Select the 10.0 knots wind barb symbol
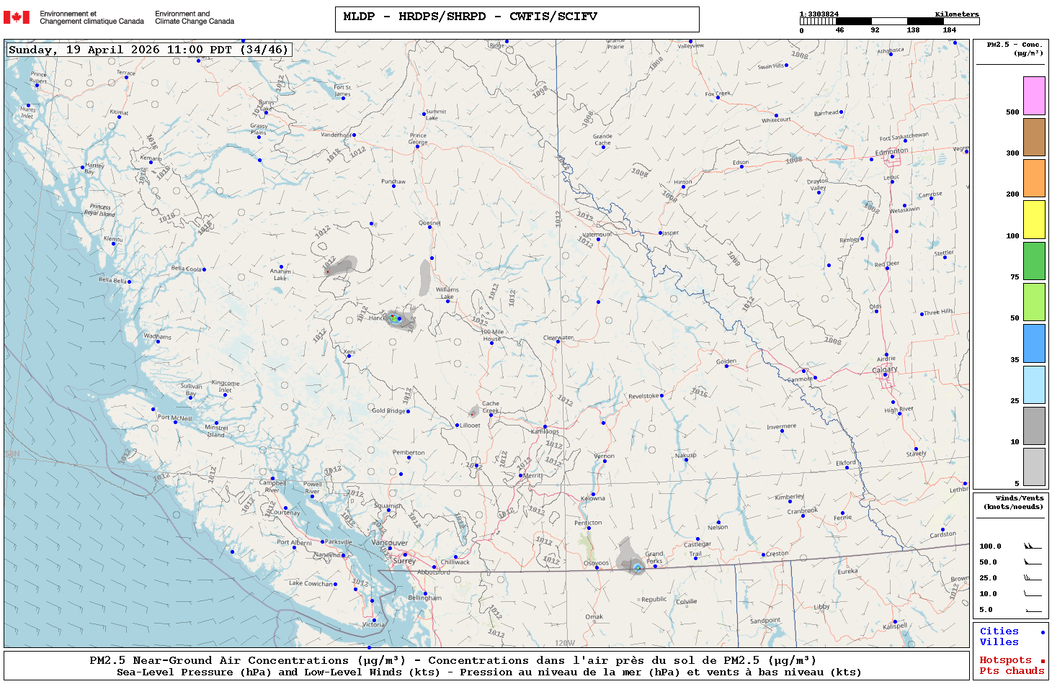1052x684 pixels. 1033,594
